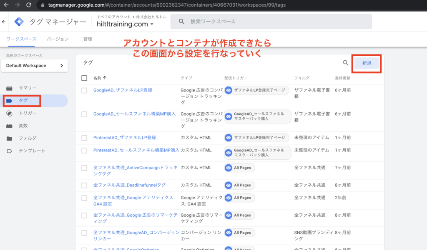Check the コンバージョンリンカー row checkbox

pyautogui.click(x=84, y=233)
